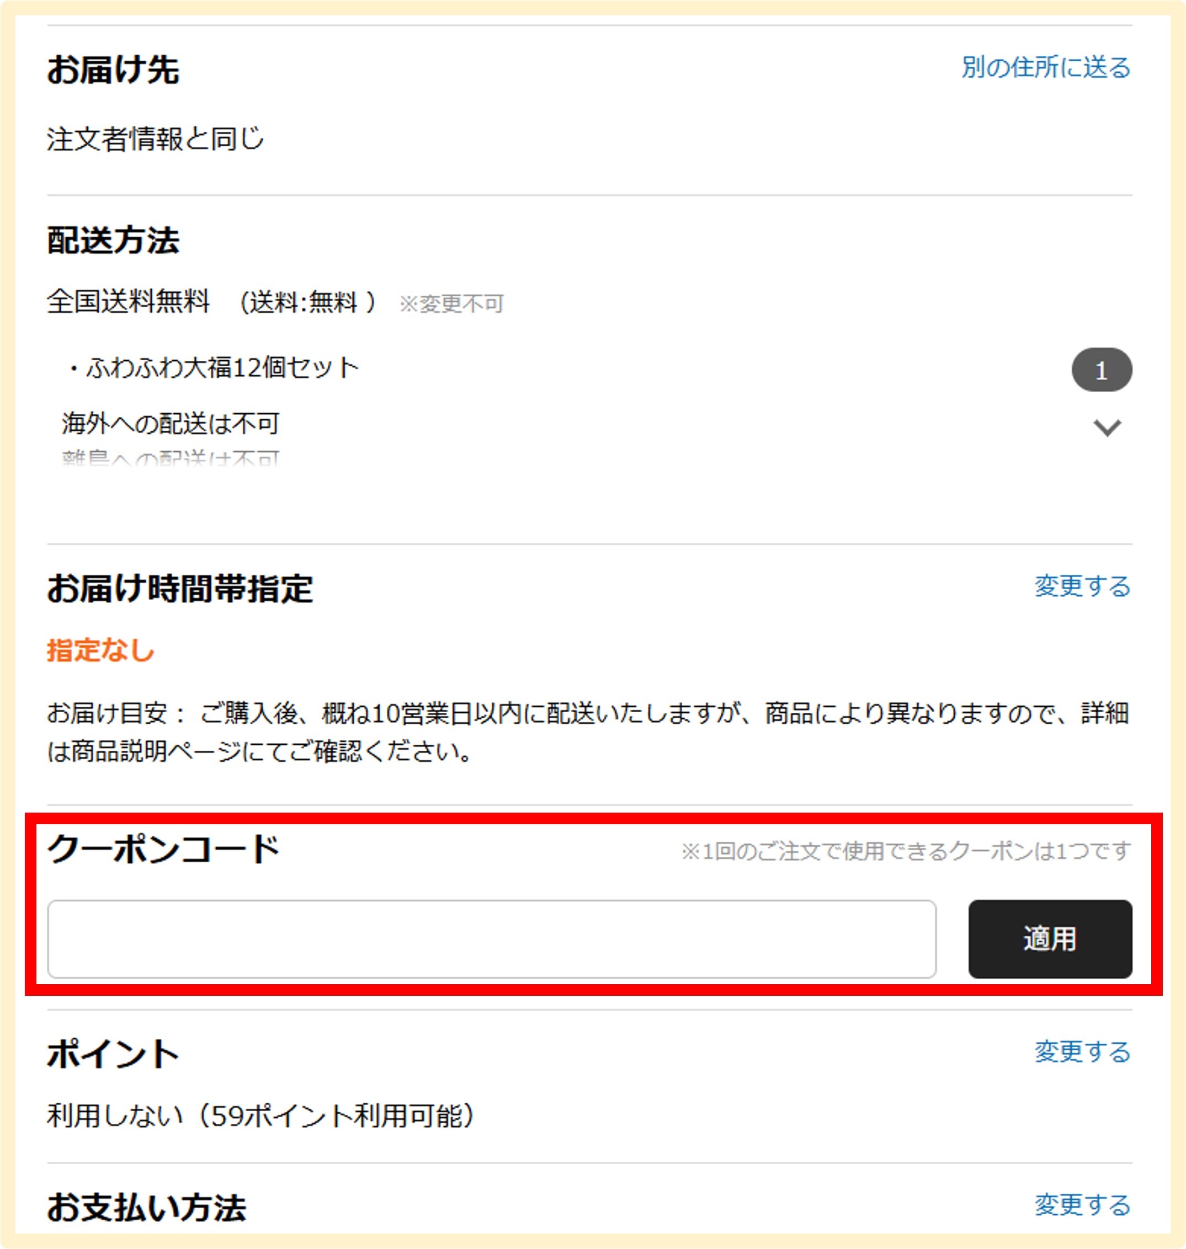Click the quantity badge showing 1
This screenshot has width=1186, height=1249.
(x=1102, y=370)
